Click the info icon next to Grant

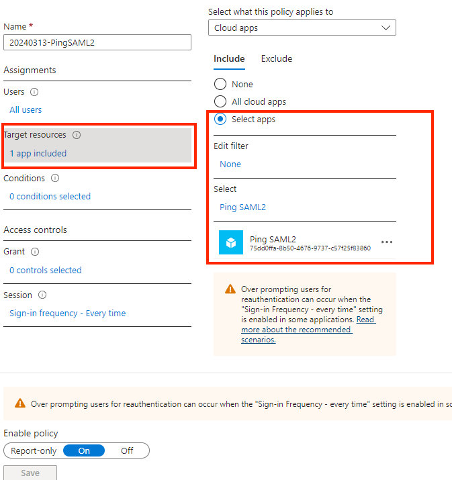[x=35, y=252]
